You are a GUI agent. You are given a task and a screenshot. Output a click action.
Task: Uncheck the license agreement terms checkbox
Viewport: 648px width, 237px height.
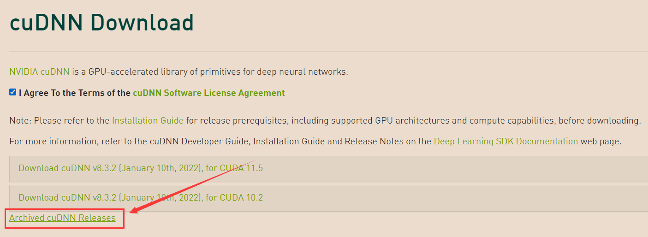(x=12, y=92)
